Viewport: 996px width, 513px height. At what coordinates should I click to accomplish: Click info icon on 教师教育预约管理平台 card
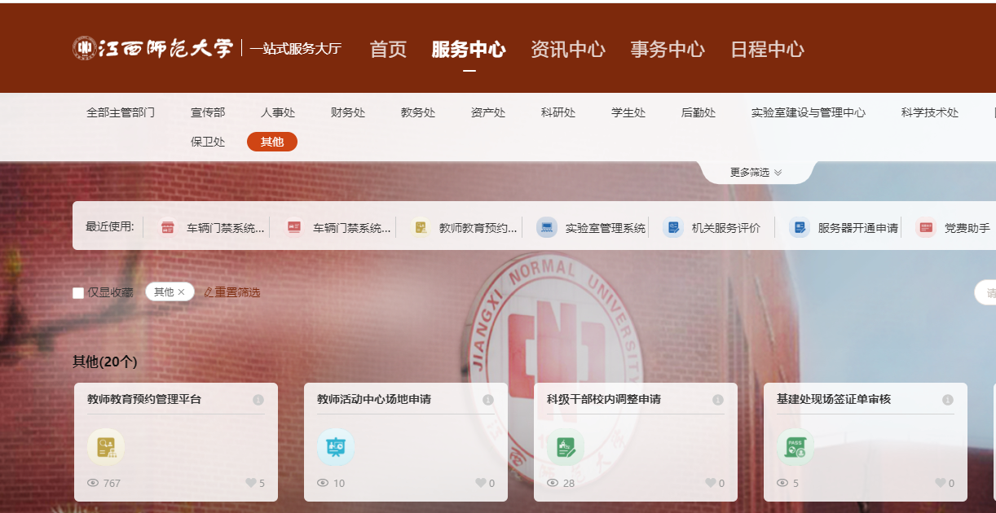258,400
